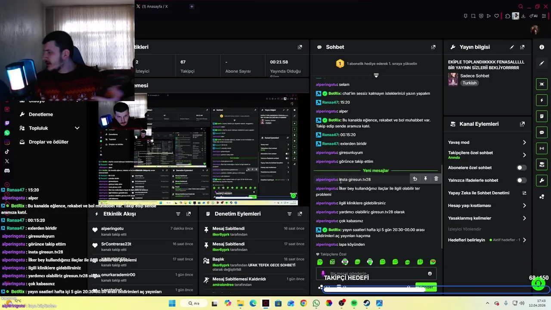551x310 pixels.
Task: Focus the Bir mesaj gönderin input
Action: (377, 273)
